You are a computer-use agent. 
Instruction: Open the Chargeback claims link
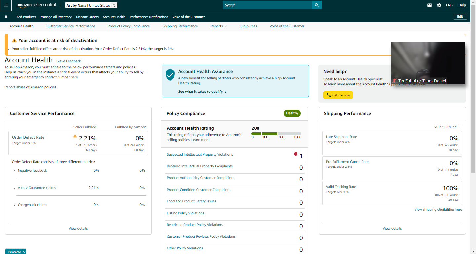(x=32, y=205)
